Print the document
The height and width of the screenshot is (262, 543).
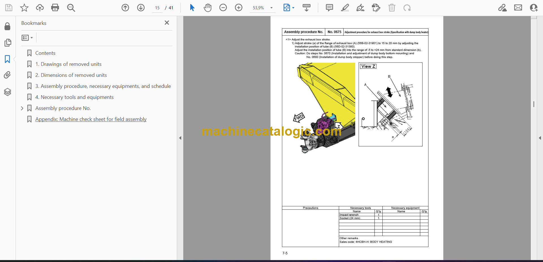tap(55, 8)
